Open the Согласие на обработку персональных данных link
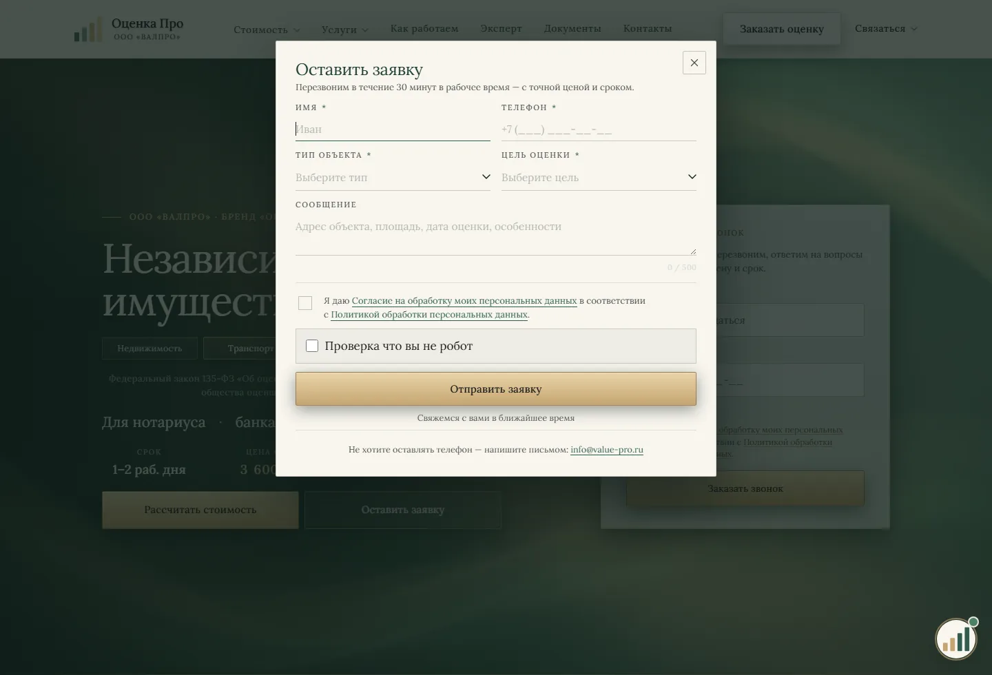 pyautogui.click(x=464, y=301)
